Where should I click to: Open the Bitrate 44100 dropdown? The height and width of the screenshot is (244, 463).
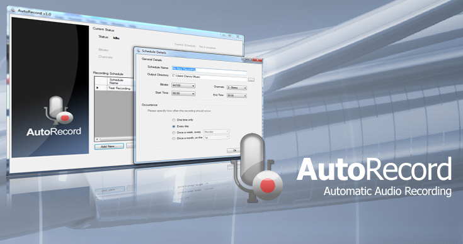click(183, 86)
